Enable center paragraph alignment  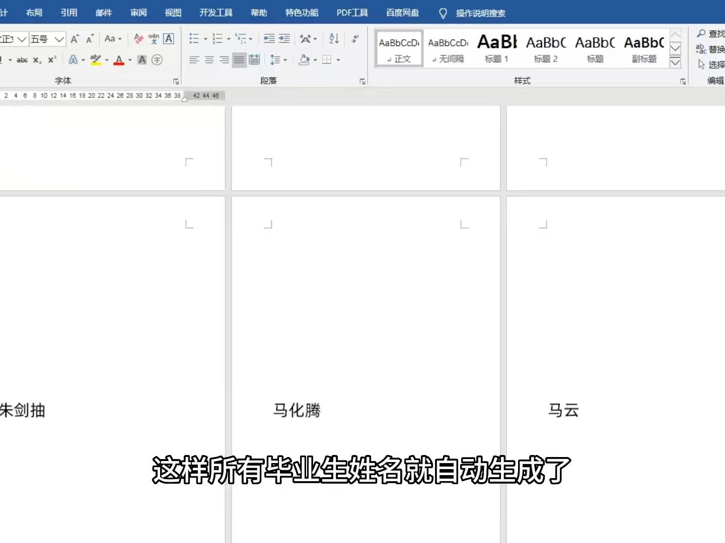(x=209, y=60)
